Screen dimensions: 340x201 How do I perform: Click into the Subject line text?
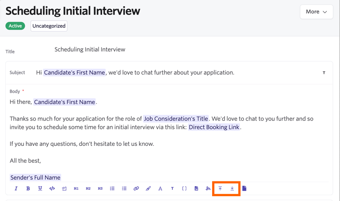[135, 72]
